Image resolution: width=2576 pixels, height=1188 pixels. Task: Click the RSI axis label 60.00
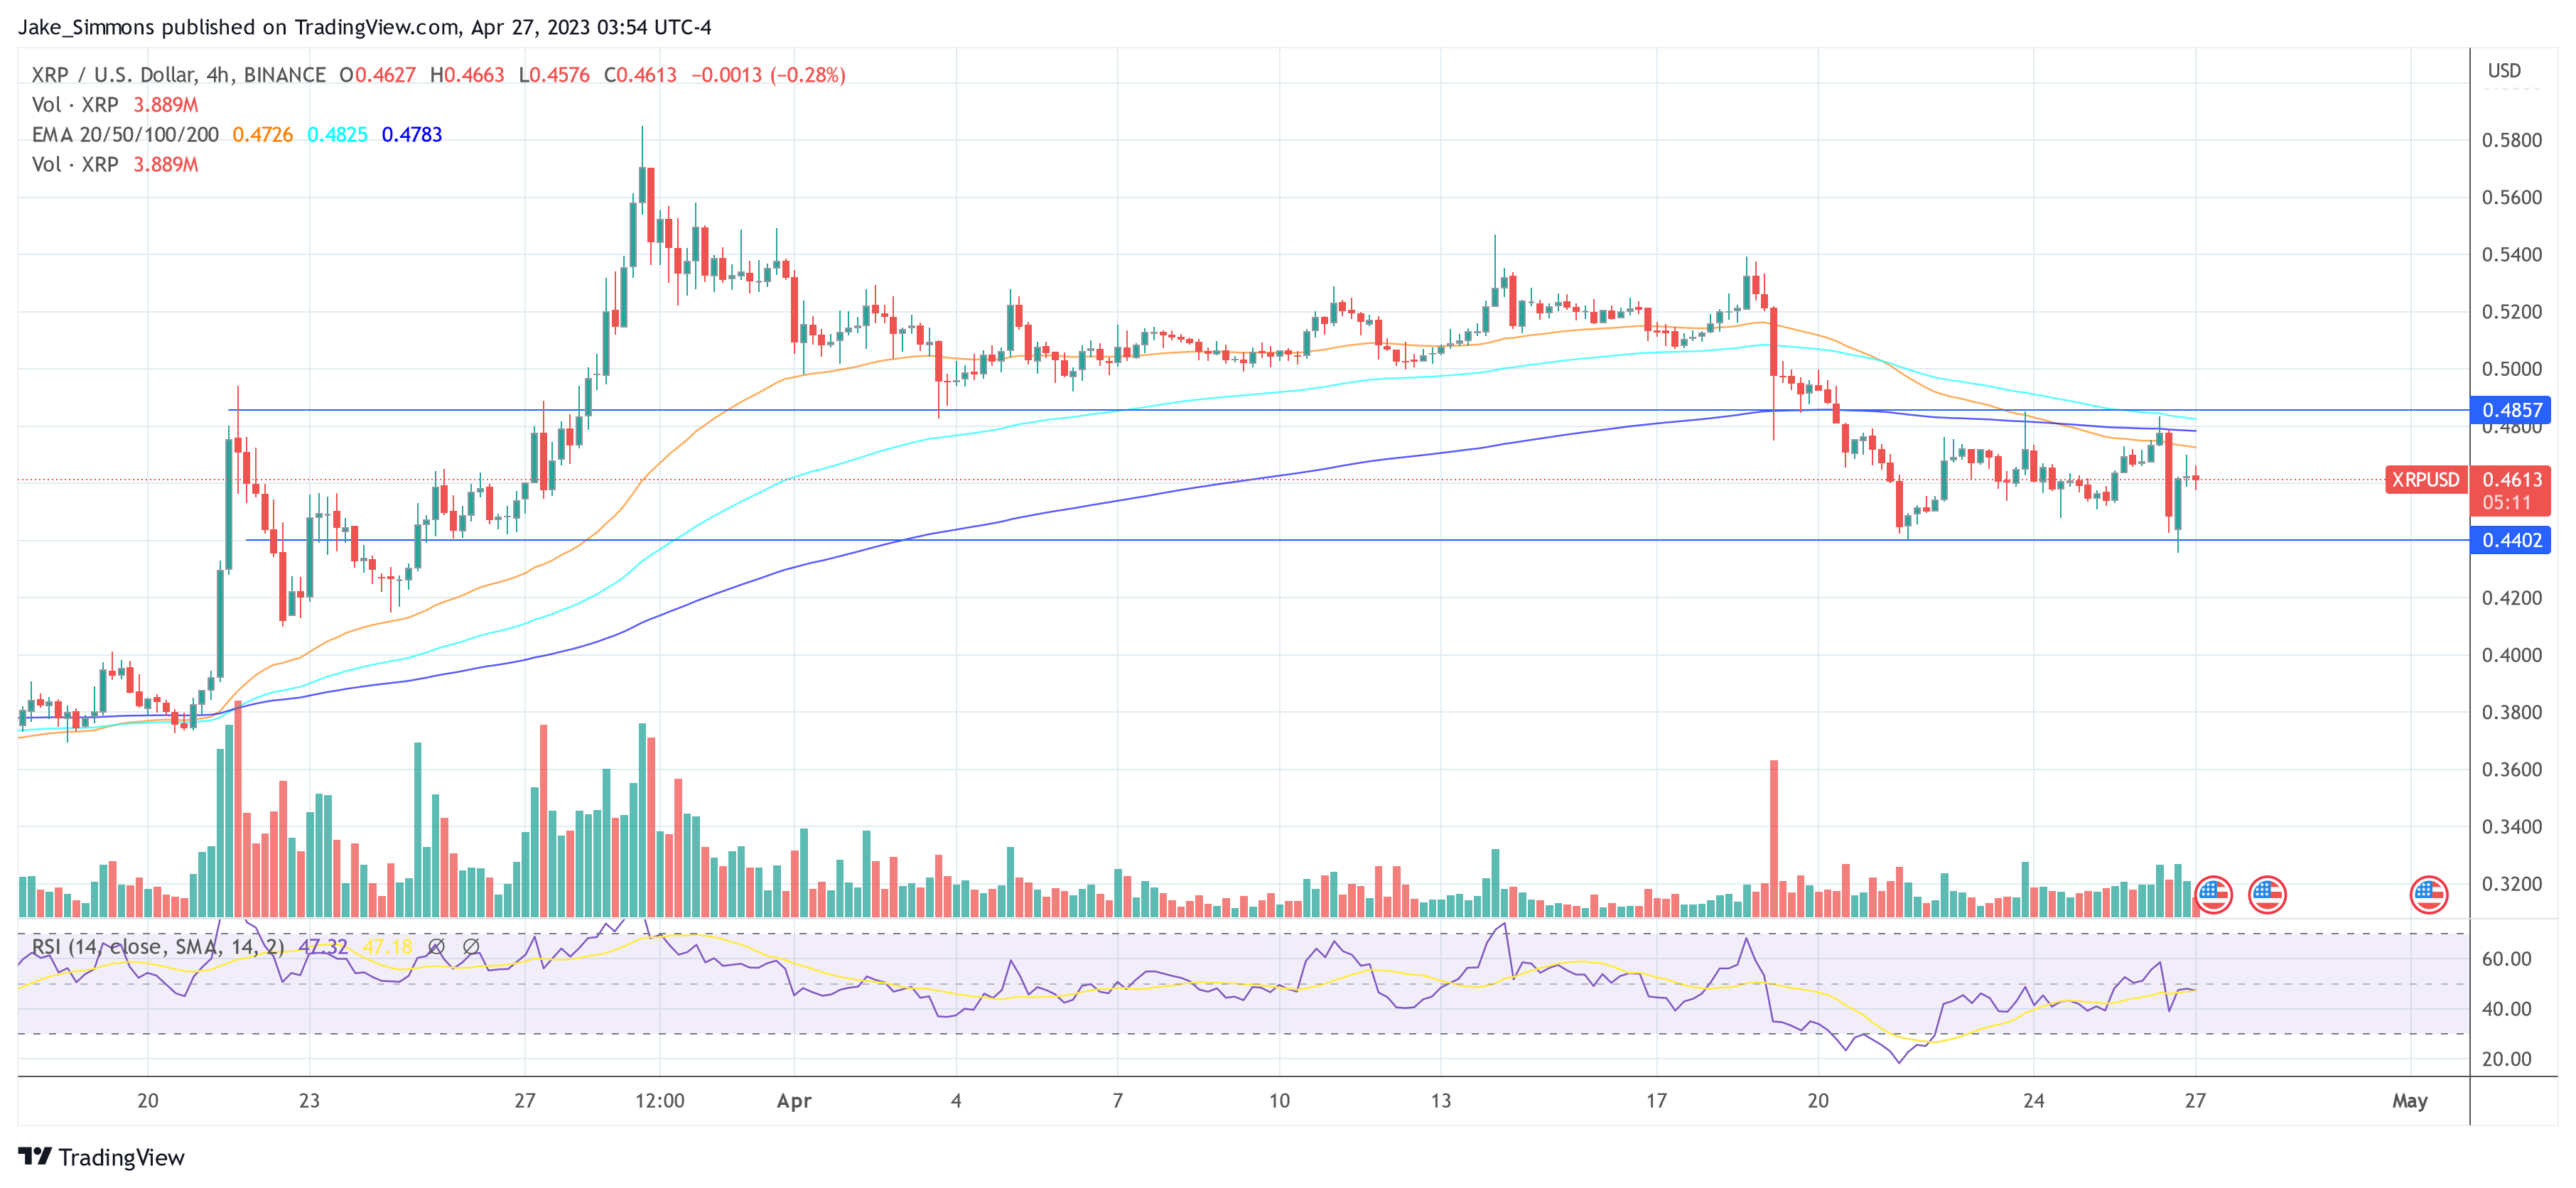2507,959
